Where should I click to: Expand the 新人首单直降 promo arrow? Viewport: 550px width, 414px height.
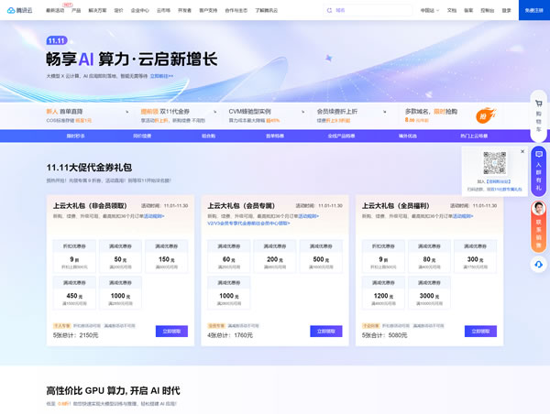pos(127,112)
